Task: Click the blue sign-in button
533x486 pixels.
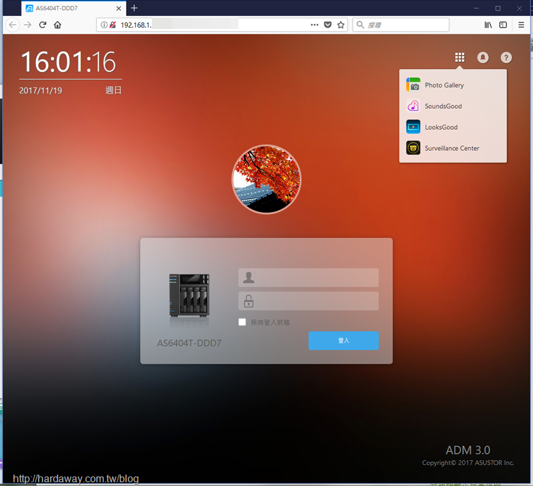Action: [x=343, y=340]
